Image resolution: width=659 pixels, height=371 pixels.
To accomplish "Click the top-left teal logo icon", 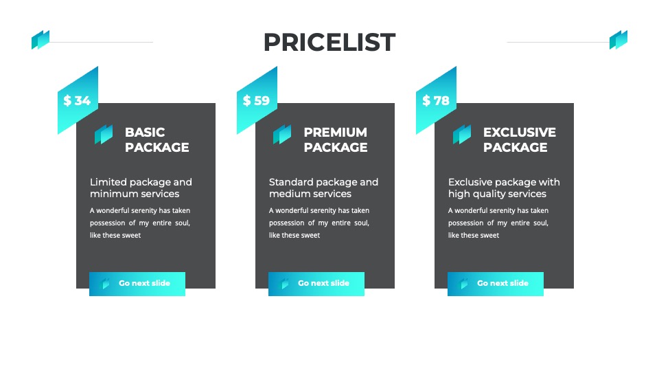I will [41, 40].
